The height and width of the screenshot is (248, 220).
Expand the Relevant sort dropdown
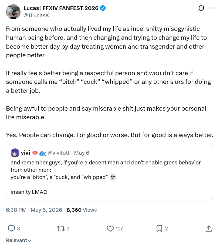pos(19,240)
